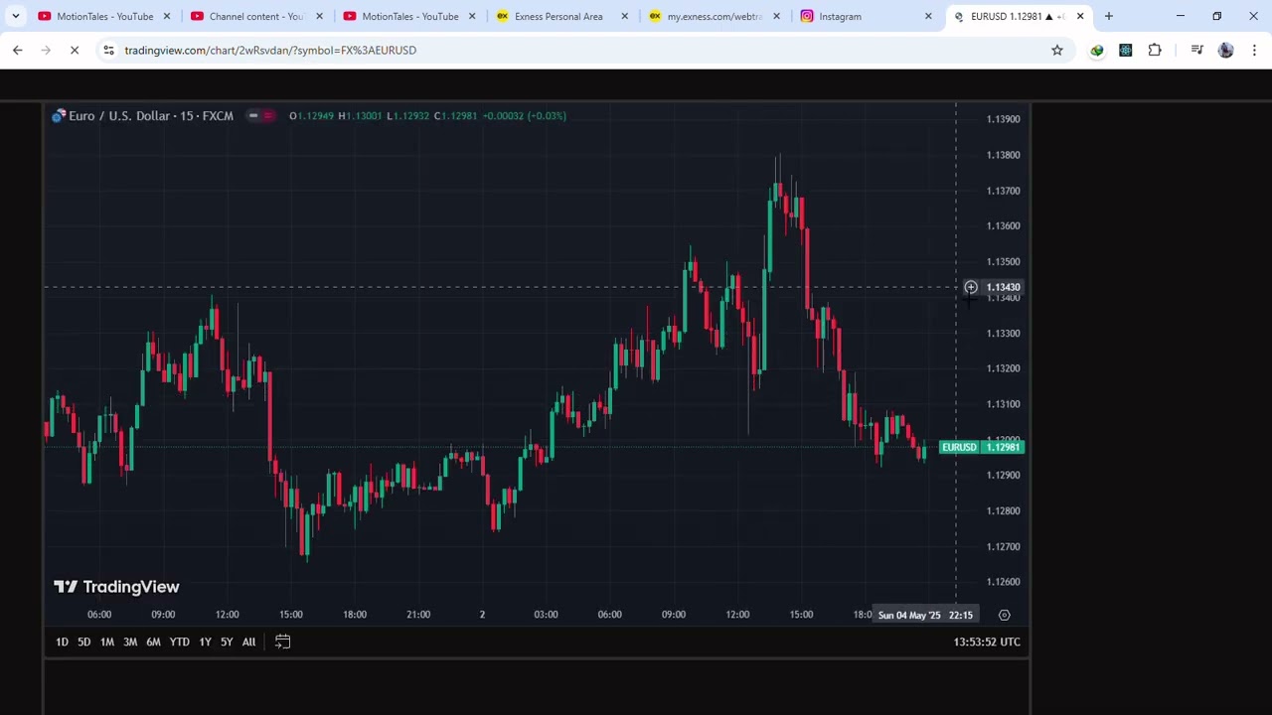1272x715 pixels.
Task: Click the 12:00 label after 09:00 on axis
Action: coord(227,615)
